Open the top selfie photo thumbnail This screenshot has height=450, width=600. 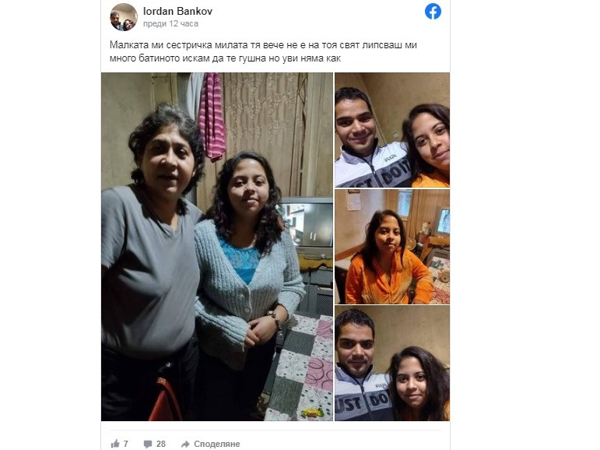tap(392, 130)
